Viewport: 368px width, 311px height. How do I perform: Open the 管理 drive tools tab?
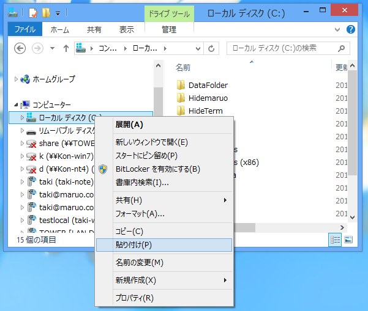(x=169, y=29)
